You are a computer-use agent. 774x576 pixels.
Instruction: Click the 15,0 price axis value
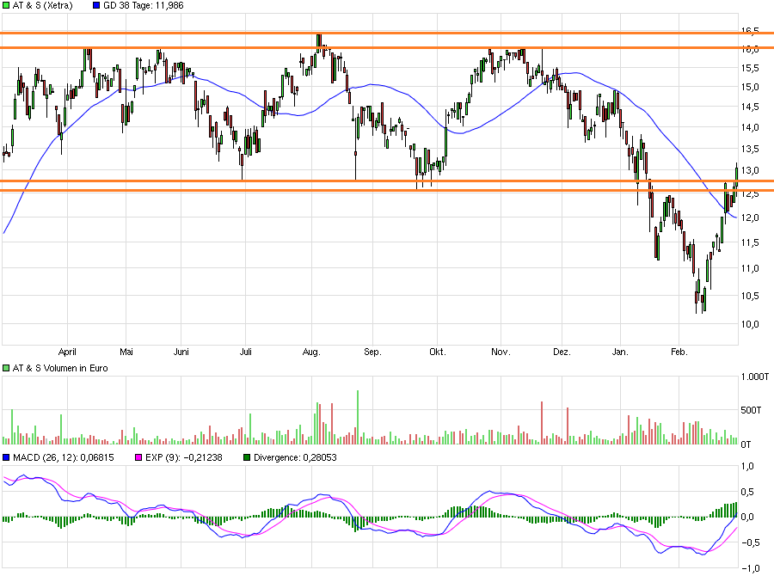(750, 88)
